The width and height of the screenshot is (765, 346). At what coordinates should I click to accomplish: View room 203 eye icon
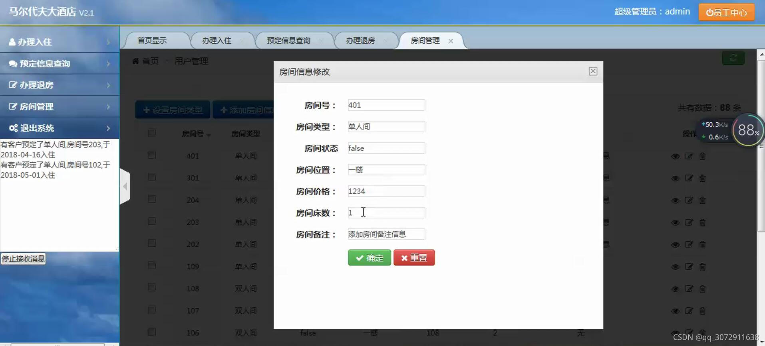(x=675, y=222)
